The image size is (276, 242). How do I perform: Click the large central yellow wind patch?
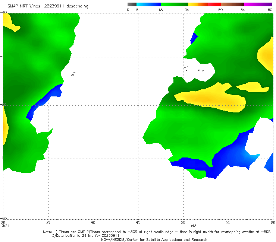click(x=210, y=99)
